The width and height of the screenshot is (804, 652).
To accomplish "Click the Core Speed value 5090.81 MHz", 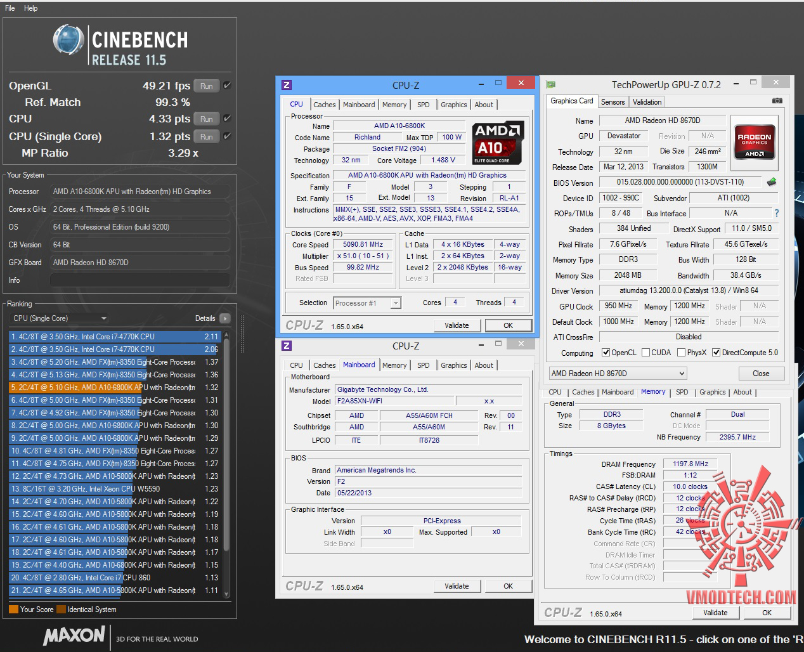I will pos(363,244).
